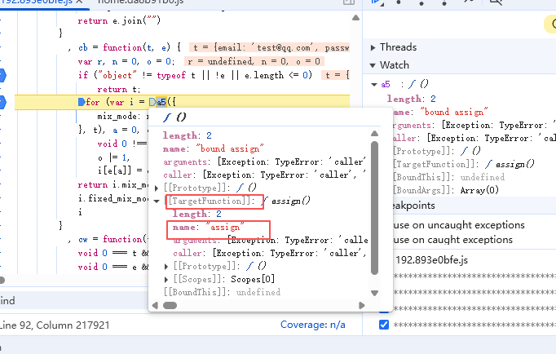Expand first [[Prototype]] in hover popup
Viewport: 556px width, 354px height.
[x=157, y=188]
